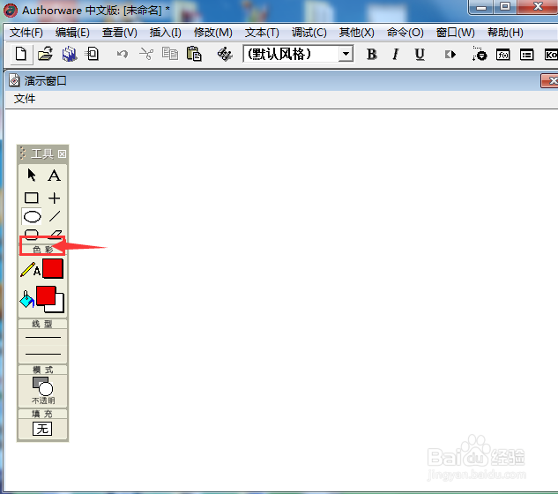Select the Straight line cross tool
This screenshot has width=558, height=494.
pyautogui.click(x=54, y=198)
